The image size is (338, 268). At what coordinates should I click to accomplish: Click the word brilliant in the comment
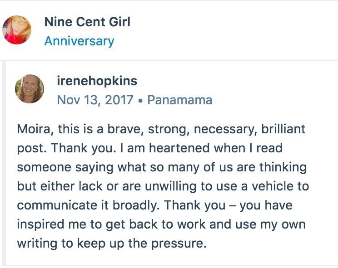tap(283, 129)
